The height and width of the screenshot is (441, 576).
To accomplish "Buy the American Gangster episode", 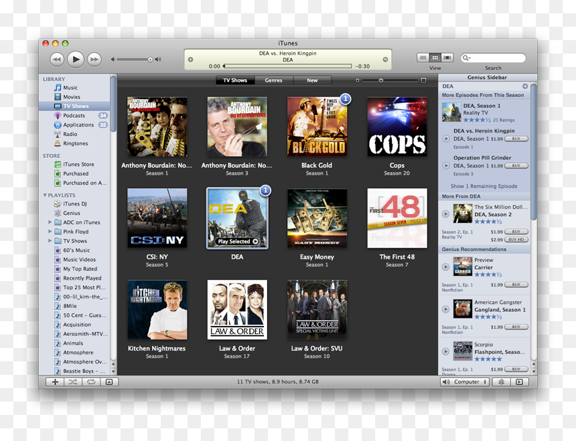I will (516, 327).
